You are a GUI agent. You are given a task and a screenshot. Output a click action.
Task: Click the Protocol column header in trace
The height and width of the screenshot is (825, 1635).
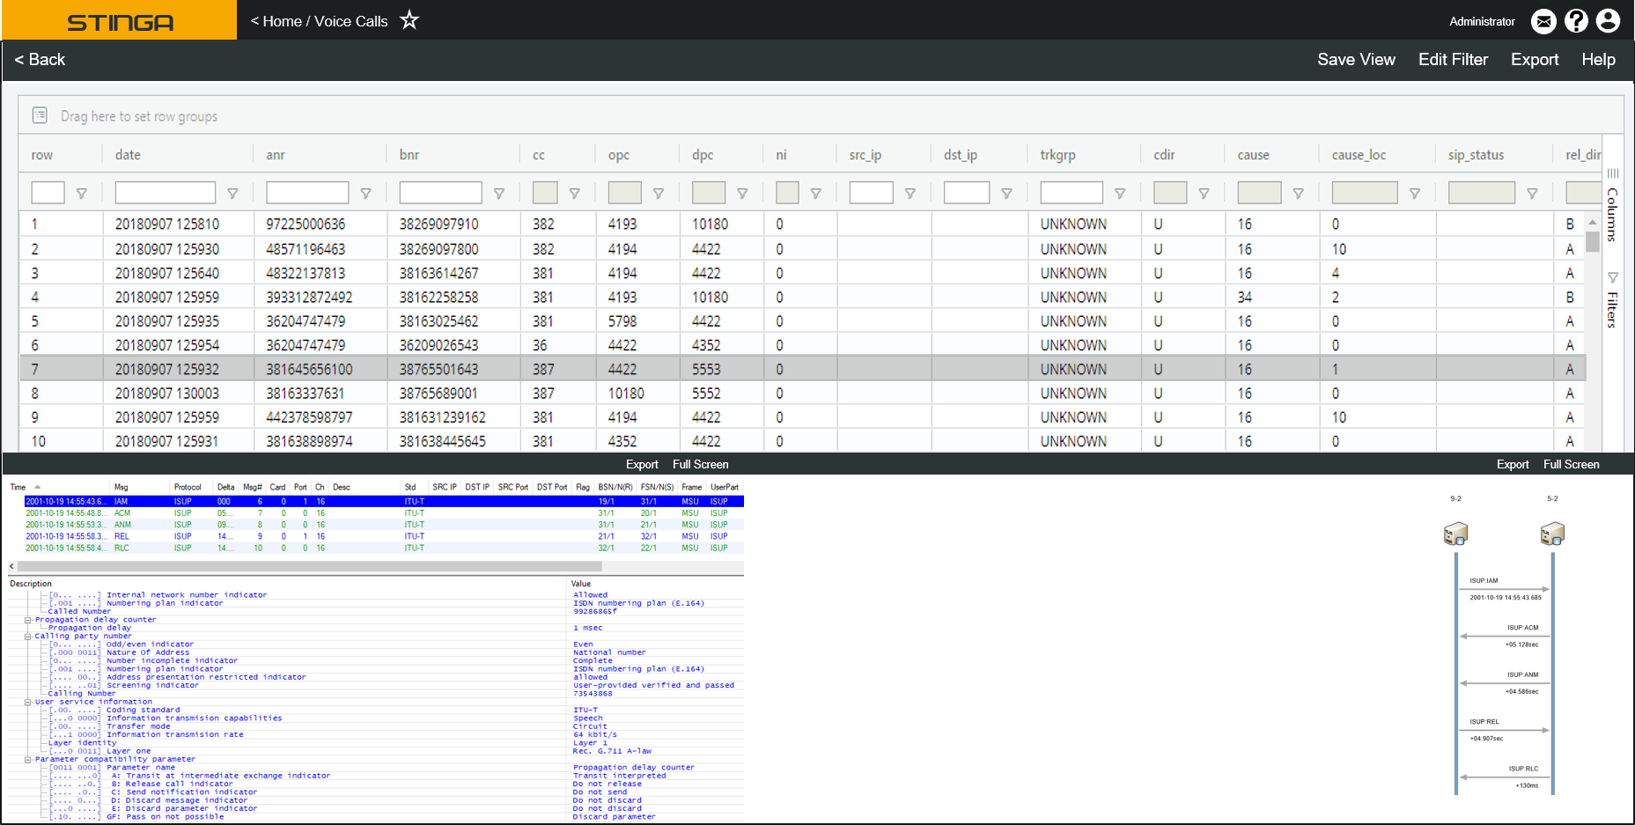(x=188, y=487)
